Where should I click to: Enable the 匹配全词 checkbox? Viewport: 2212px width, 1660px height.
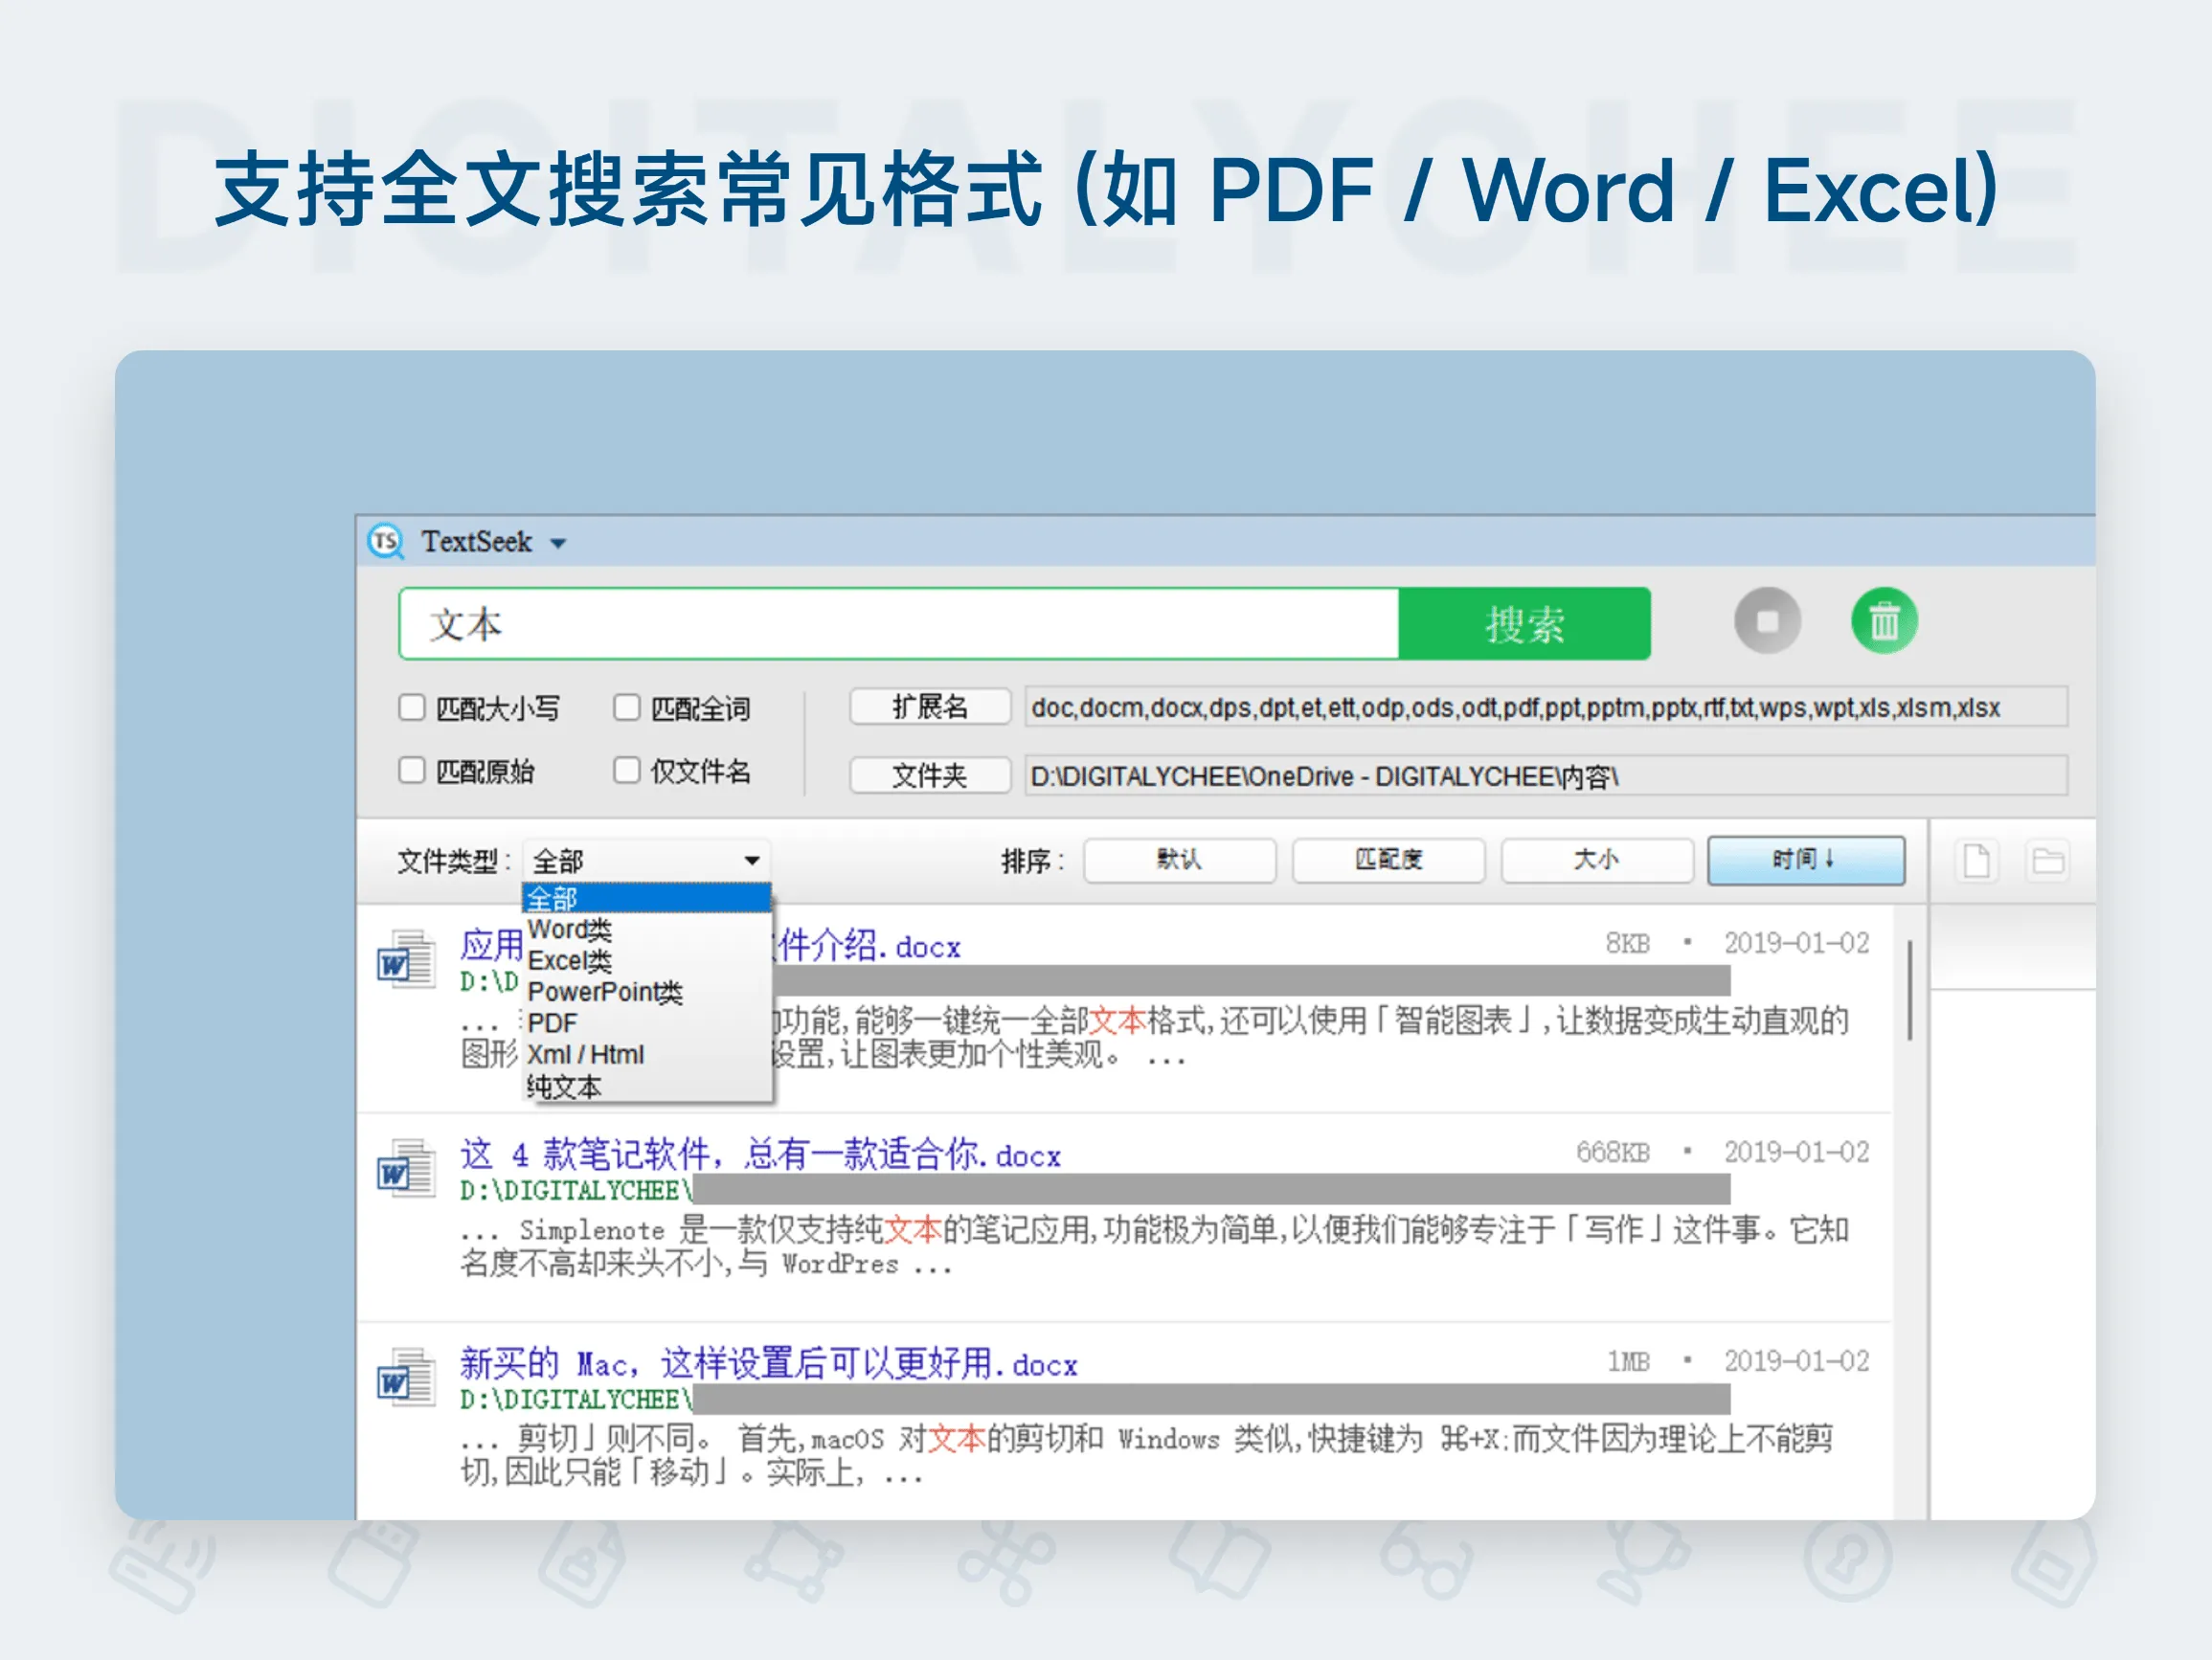(x=626, y=708)
